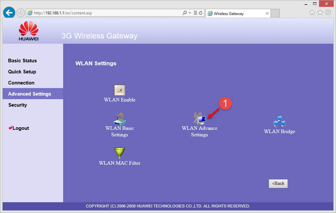The height and width of the screenshot is (213, 336).
Task: Maximize the browser window
Action: coord(315,4)
